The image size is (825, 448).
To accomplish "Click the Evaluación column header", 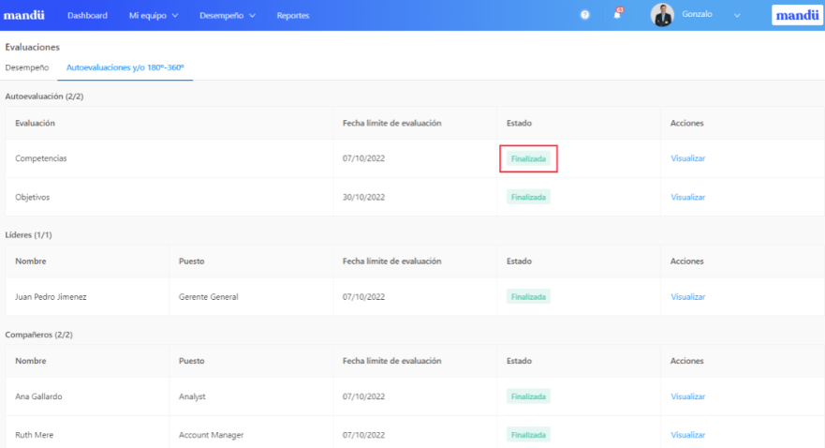I will (x=35, y=123).
